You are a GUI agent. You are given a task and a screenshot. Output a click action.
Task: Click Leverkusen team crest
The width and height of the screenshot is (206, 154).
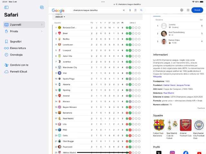pyautogui.click(x=60, y=45)
